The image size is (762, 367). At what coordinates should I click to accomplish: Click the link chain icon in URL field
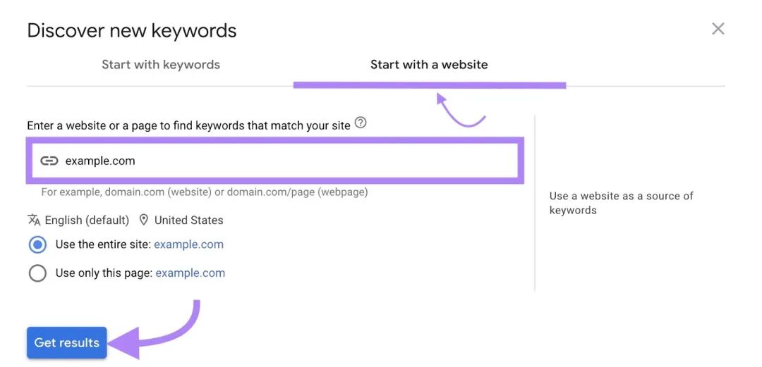(49, 161)
